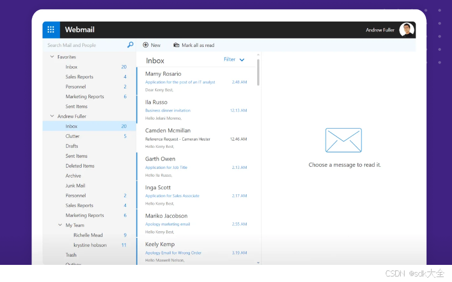Click Mark all as read label

click(x=198, y=45)
